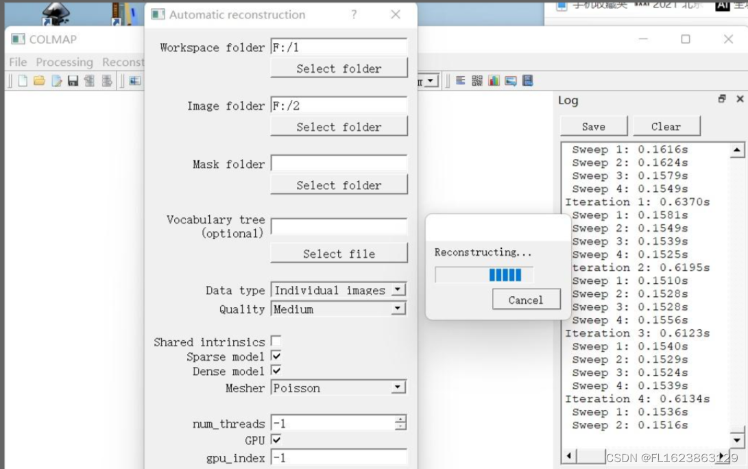Cancel the Reconstructing progress dialog
This screenshot has height=469, width=748.
[x=526, y=300]
